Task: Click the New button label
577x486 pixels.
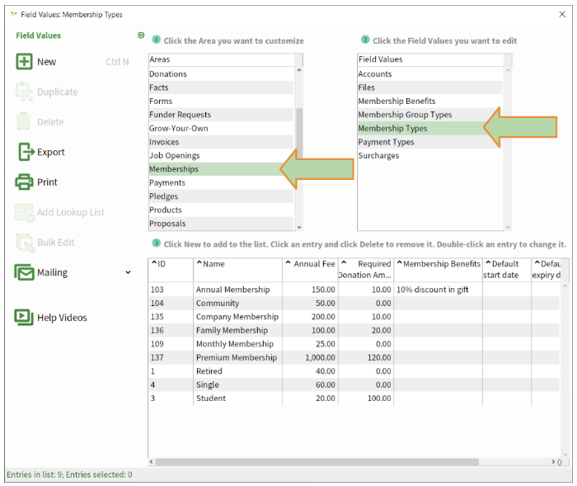Action: (46, 62)
